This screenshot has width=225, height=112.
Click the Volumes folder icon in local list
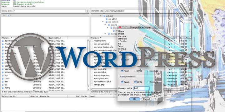pos(3,72)
